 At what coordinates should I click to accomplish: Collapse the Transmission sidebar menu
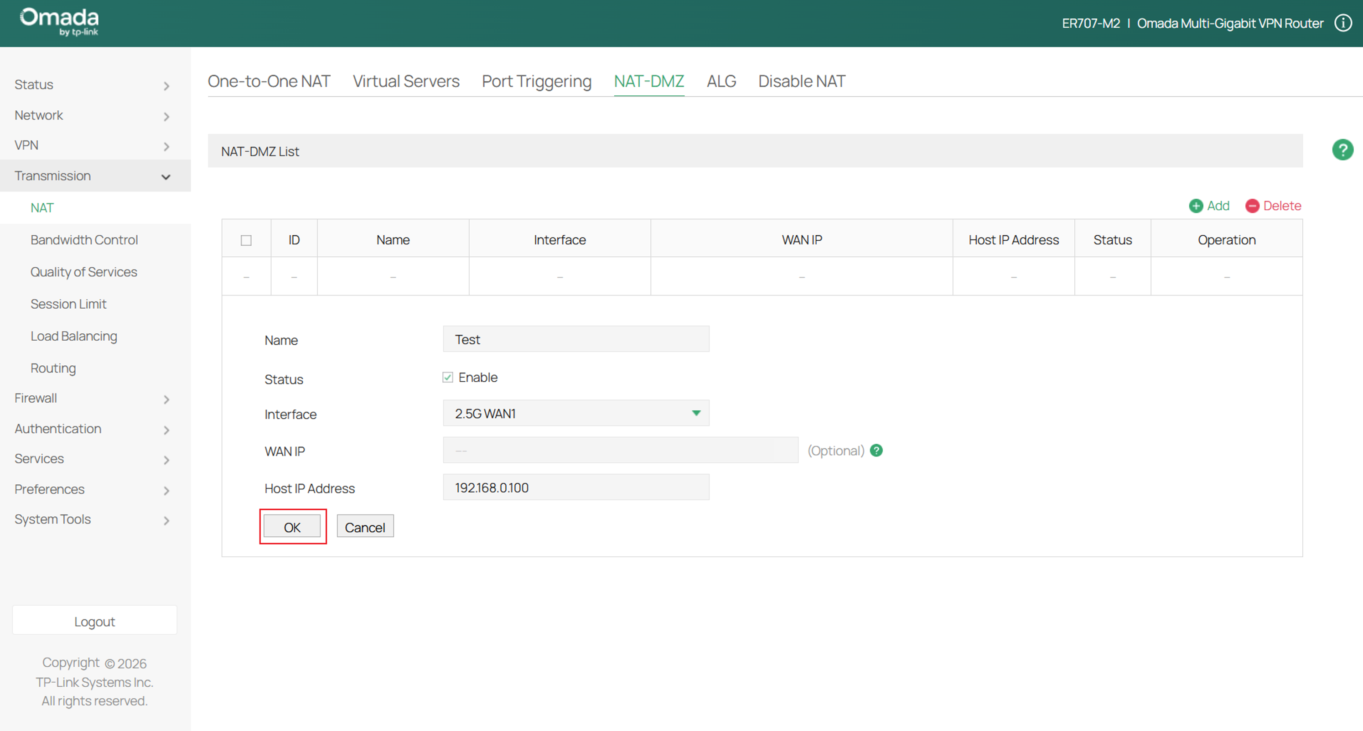click(x=95, y=176)
